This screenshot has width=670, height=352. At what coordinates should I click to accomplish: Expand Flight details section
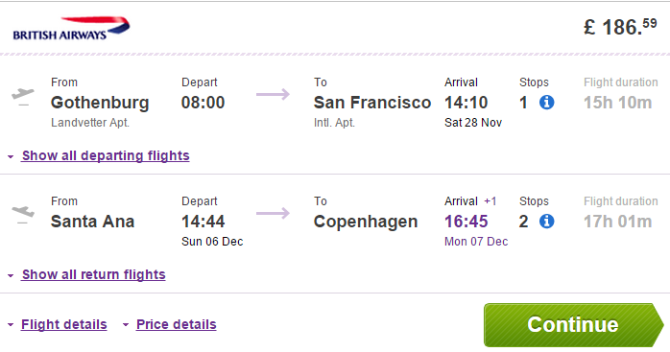tap(64, 324)
